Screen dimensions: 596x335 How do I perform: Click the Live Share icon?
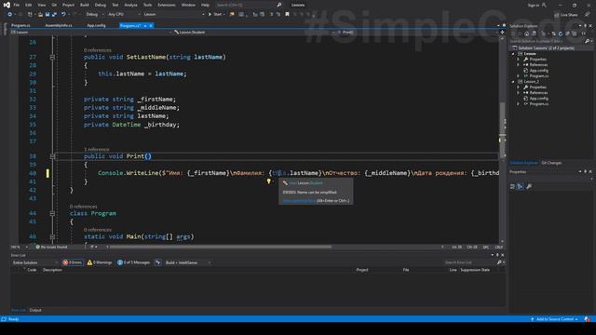(x=557, y=15)
